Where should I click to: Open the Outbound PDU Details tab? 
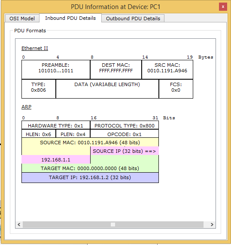click(x=133, y=19)
